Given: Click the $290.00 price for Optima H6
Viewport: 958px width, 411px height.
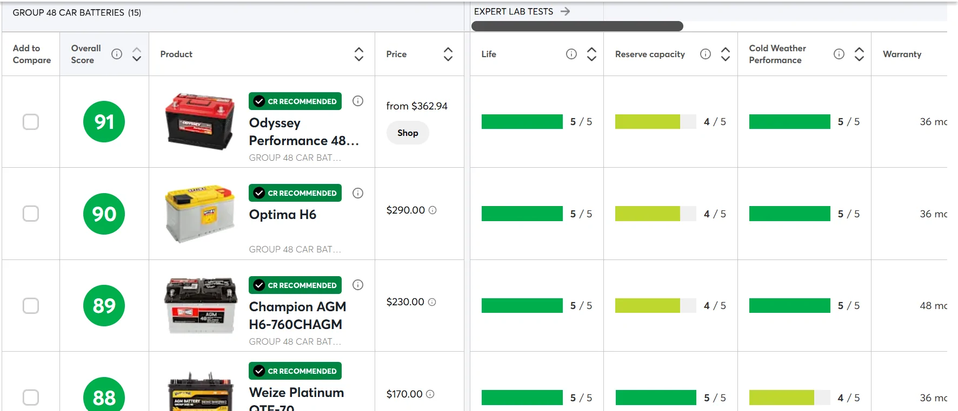Looking at the screenshot, I should (x=405, y=210).
